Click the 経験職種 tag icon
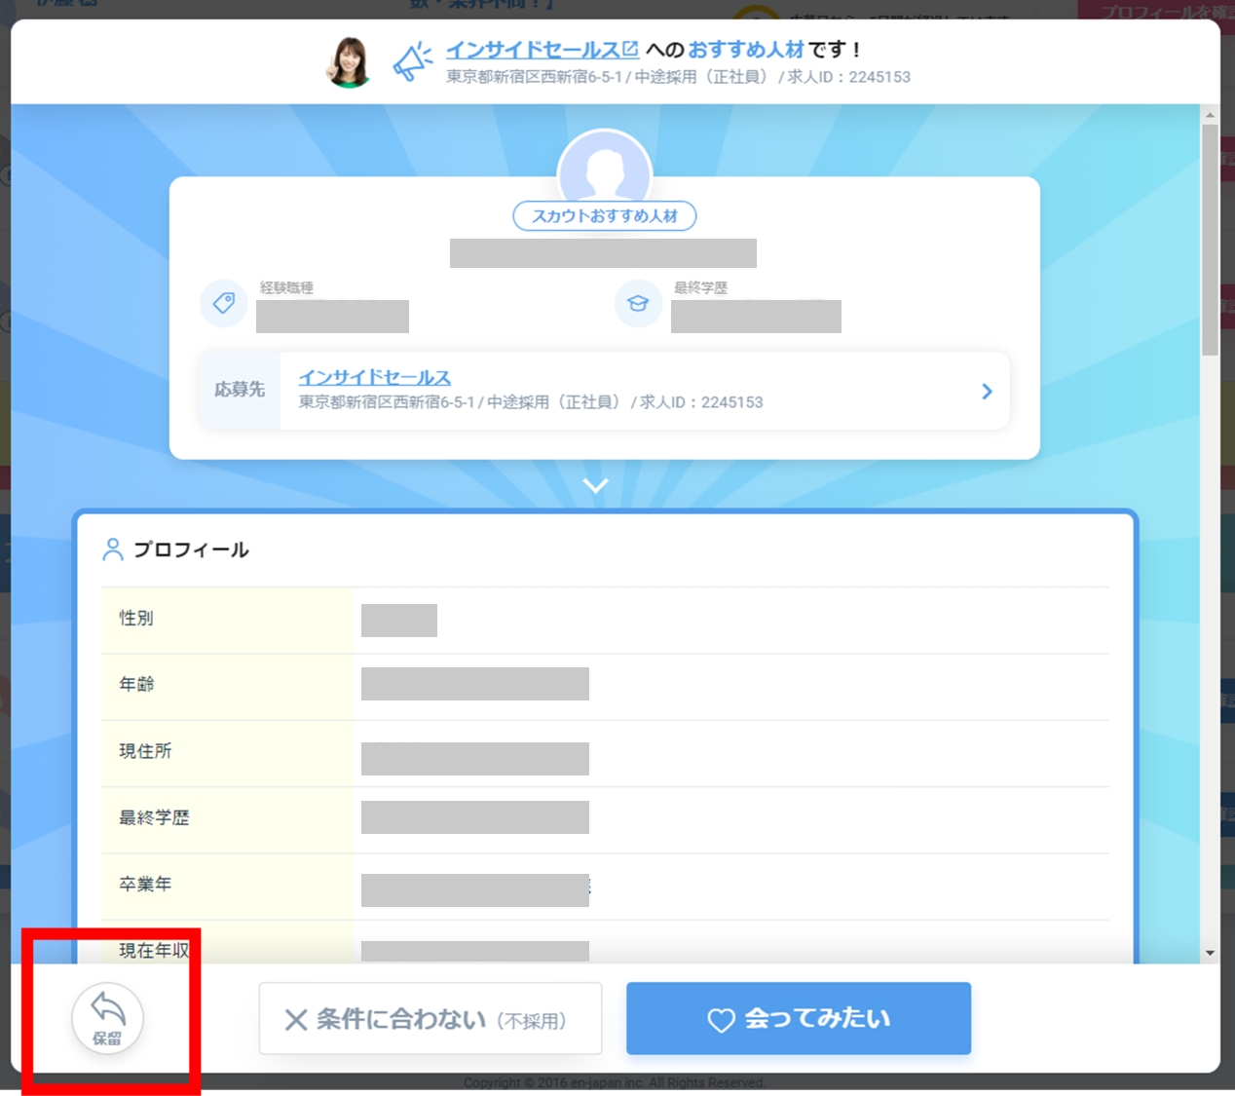Screen dimensions: 1235x1096 224,303
